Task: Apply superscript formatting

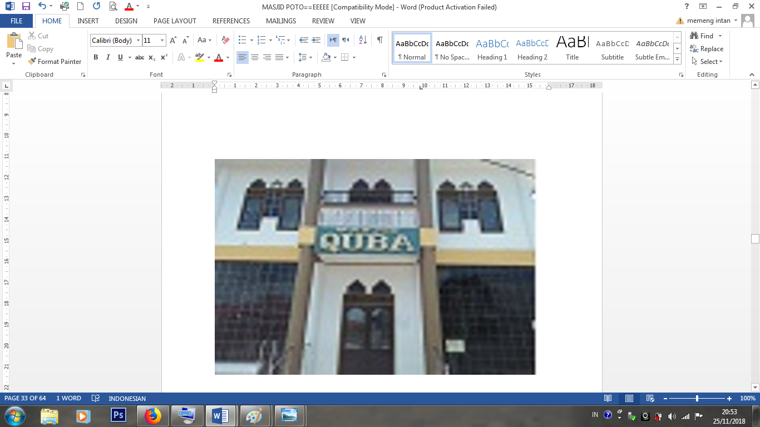Action: [164, 57]
